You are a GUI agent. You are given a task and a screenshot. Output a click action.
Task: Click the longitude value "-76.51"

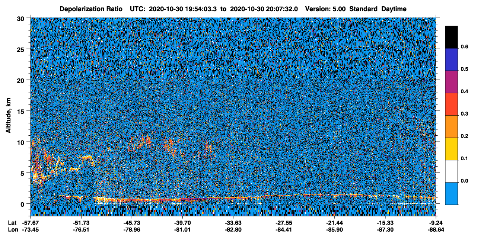click(81, 229)
